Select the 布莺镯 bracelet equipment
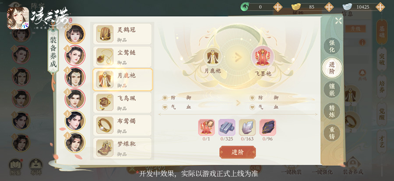Image resolution: width=394 pixels, height=181 pixels. pyautogui.click(x=123, y=125)
